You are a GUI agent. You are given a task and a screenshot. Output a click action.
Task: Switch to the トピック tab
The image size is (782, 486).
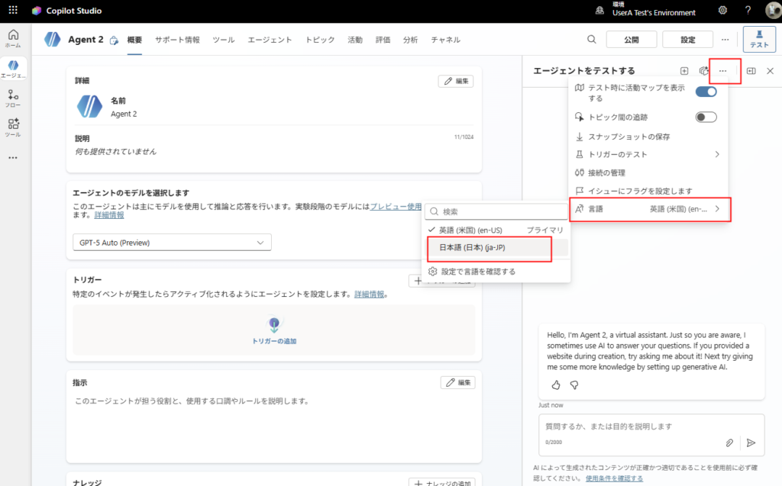pos(319,40)
